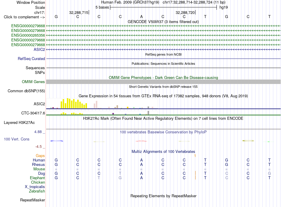This screenshot has width=281, height=207.
Task: Click the RefSeq Curated blue intron line
Action: (x=163, y=59)
